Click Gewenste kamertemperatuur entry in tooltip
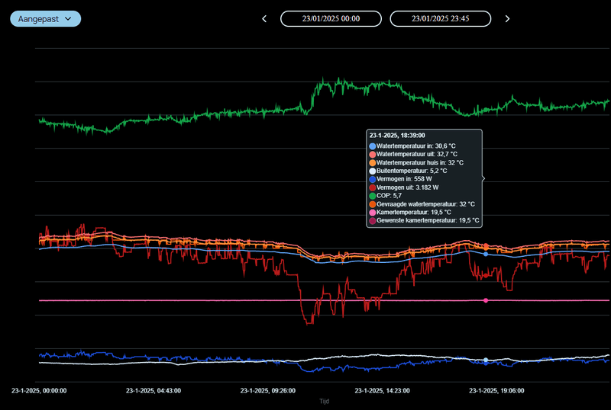611x410 pixels. pos(428,221)
